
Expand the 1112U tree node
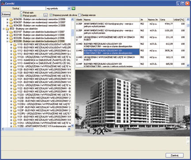click(x=11, y=57)
